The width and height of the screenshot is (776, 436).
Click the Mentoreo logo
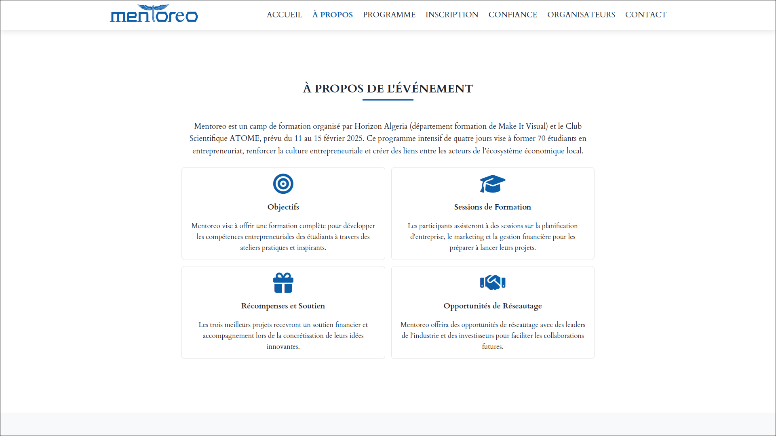coord(154,14)
